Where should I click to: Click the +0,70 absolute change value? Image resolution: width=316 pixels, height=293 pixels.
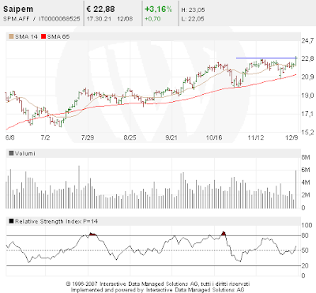click(152, 19)
